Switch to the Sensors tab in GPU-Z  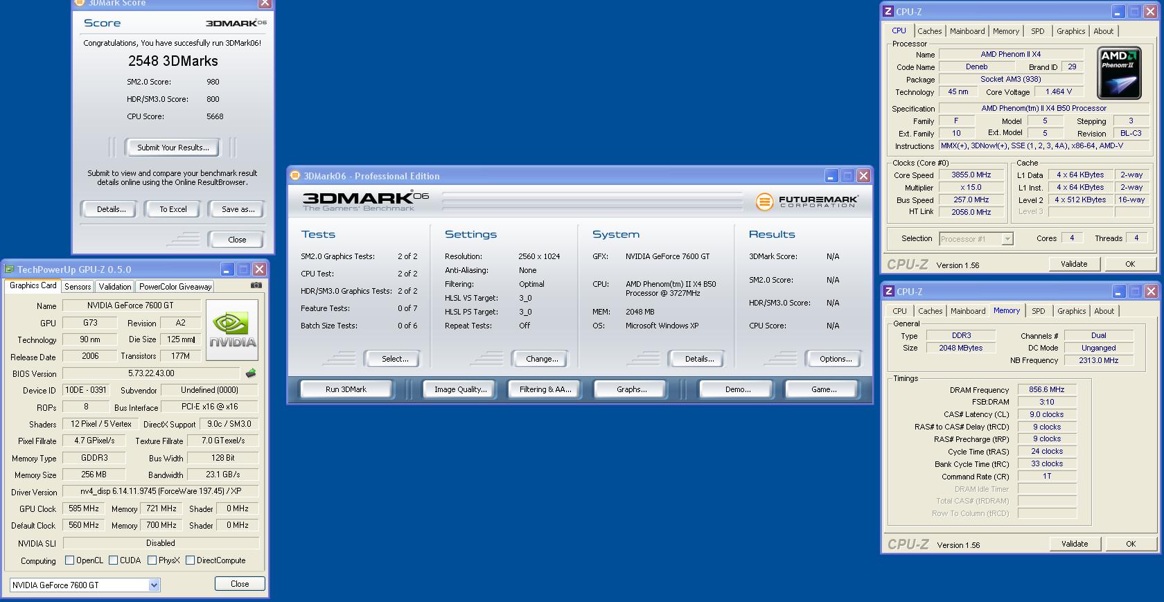78,287
